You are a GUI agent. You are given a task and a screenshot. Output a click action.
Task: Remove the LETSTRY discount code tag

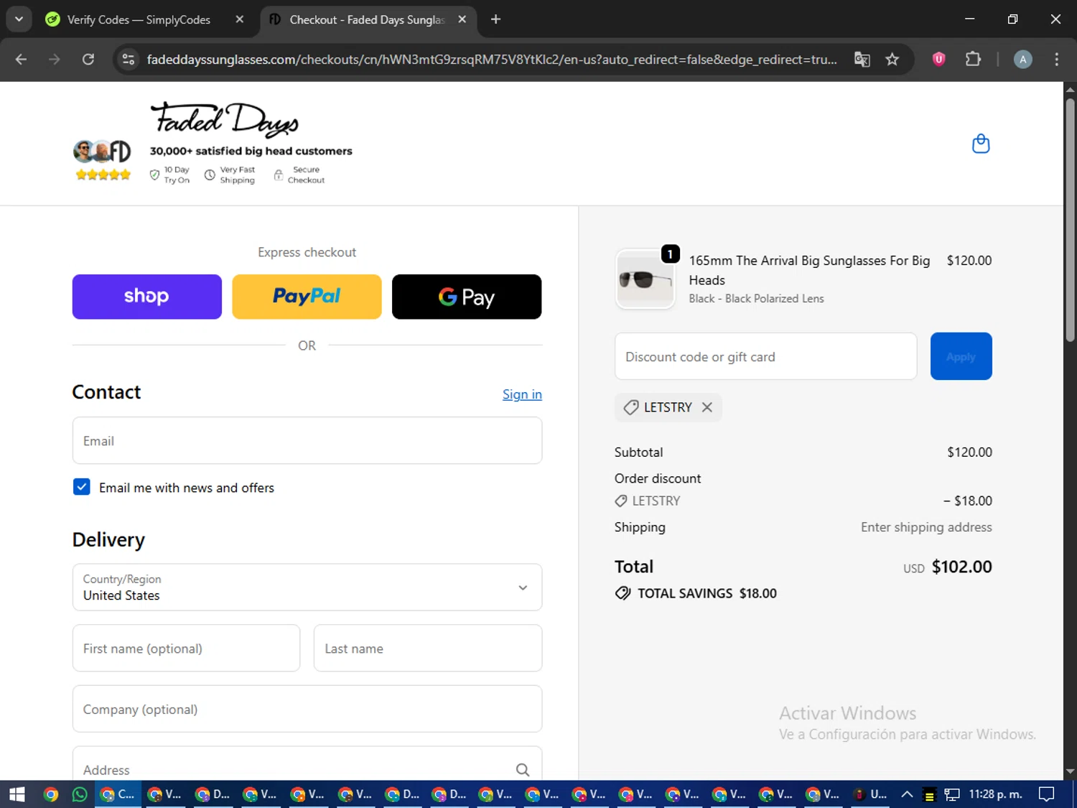(x=707, y=407)
